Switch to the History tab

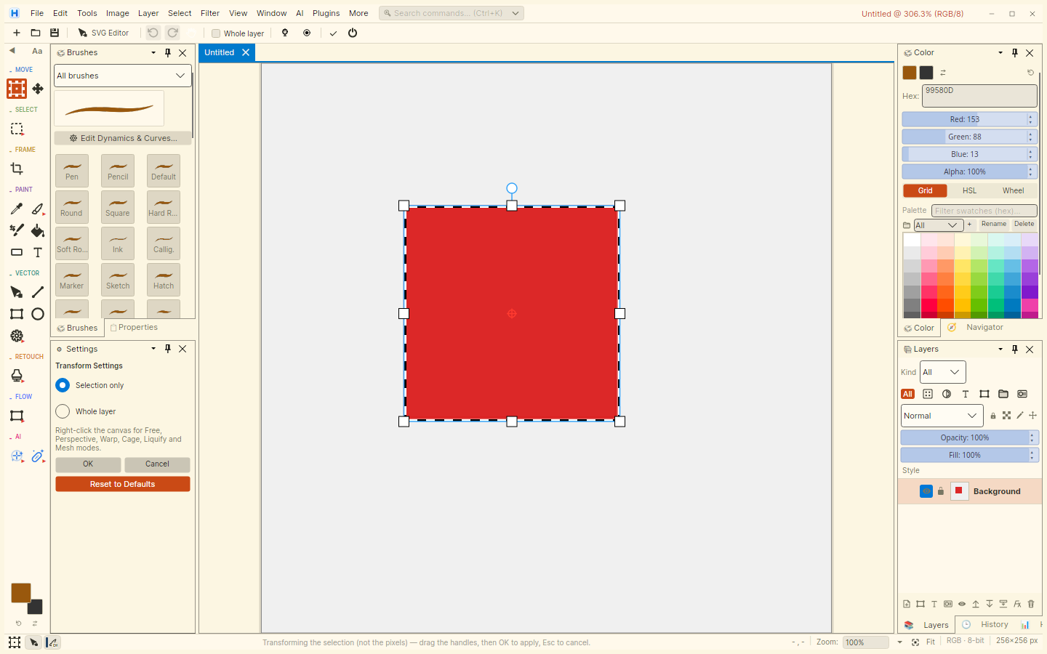point(987,624)
